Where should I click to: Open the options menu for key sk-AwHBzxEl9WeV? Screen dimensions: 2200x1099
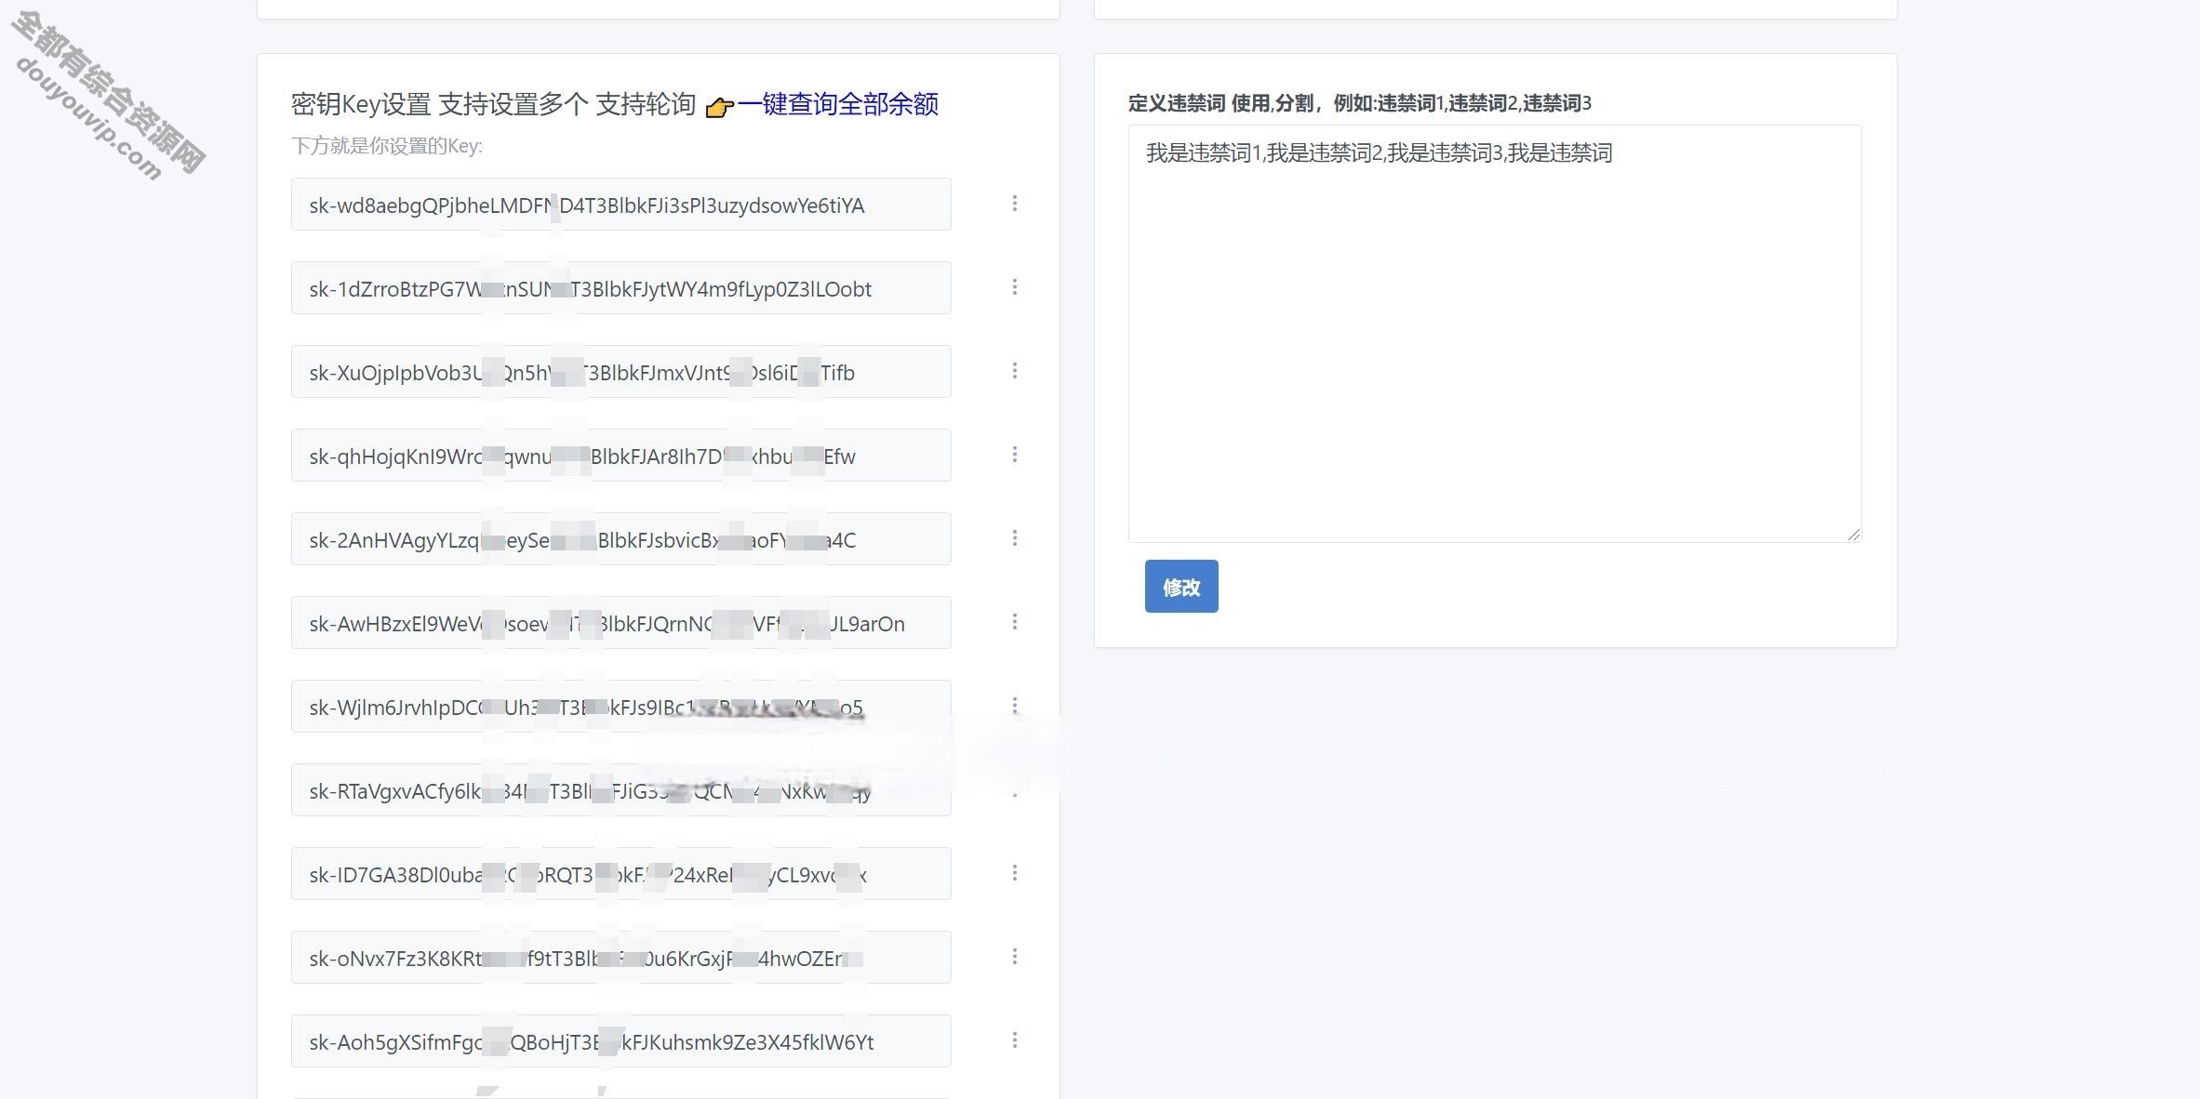(x=1014, y=622)
